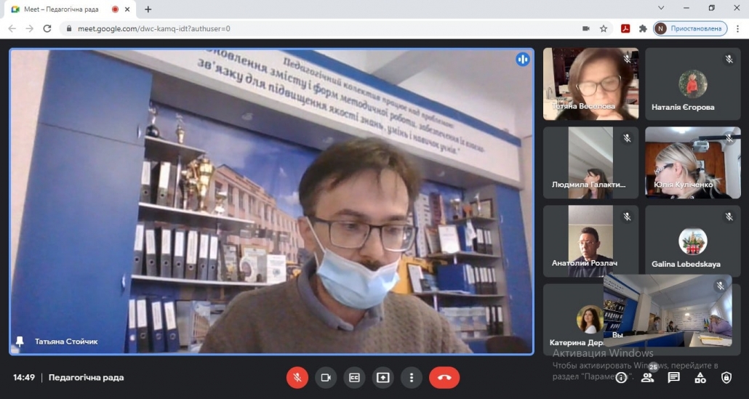Open the meeting details info icon
This screenshot has height=399, width=749.
coord(621,378)
